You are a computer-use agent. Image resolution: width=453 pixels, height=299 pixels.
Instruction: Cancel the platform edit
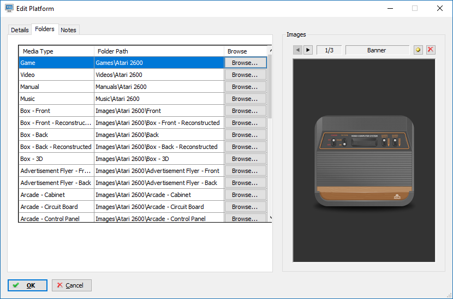(x=71, y=285)
